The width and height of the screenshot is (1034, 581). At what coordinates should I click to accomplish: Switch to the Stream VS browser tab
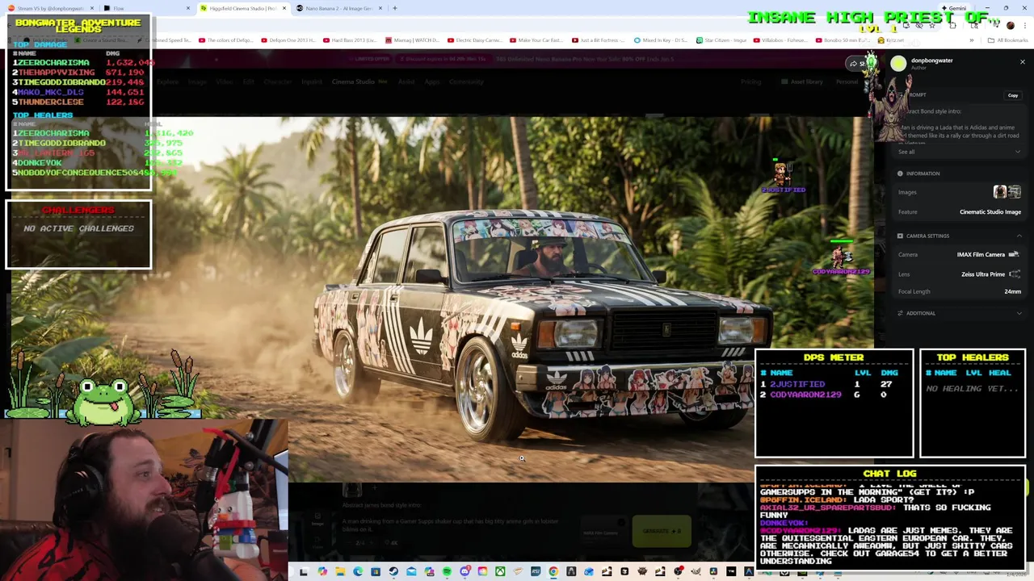48,8
